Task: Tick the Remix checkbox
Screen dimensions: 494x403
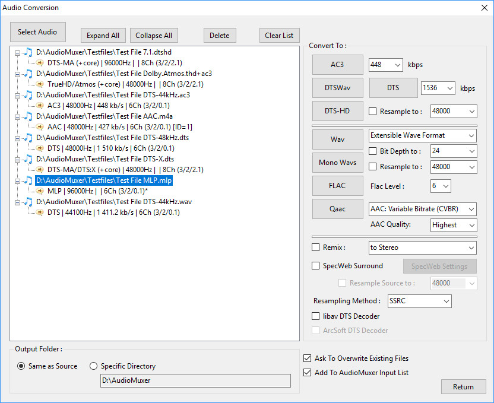Action: [x=315, y=247]
